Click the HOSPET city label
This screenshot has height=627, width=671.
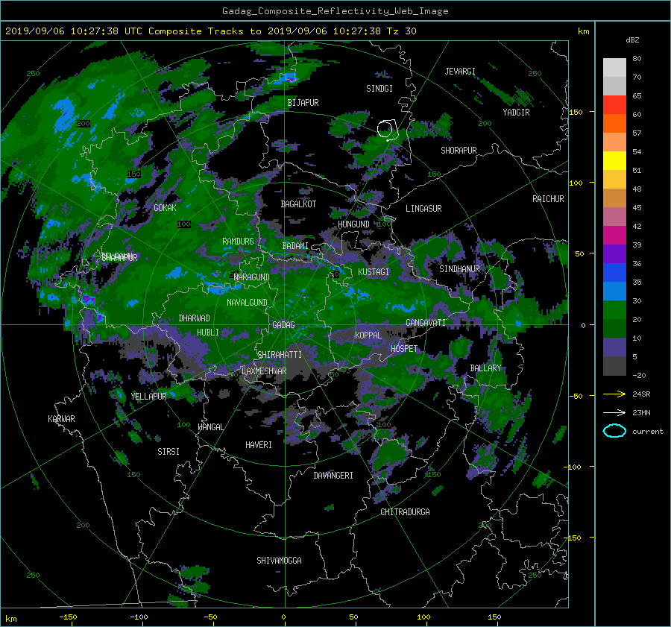tap(404, 349)
